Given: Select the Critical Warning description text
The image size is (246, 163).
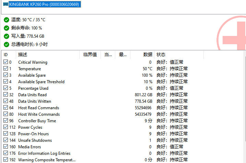Looking at the screenshot, I should click(x=33, y=62).
